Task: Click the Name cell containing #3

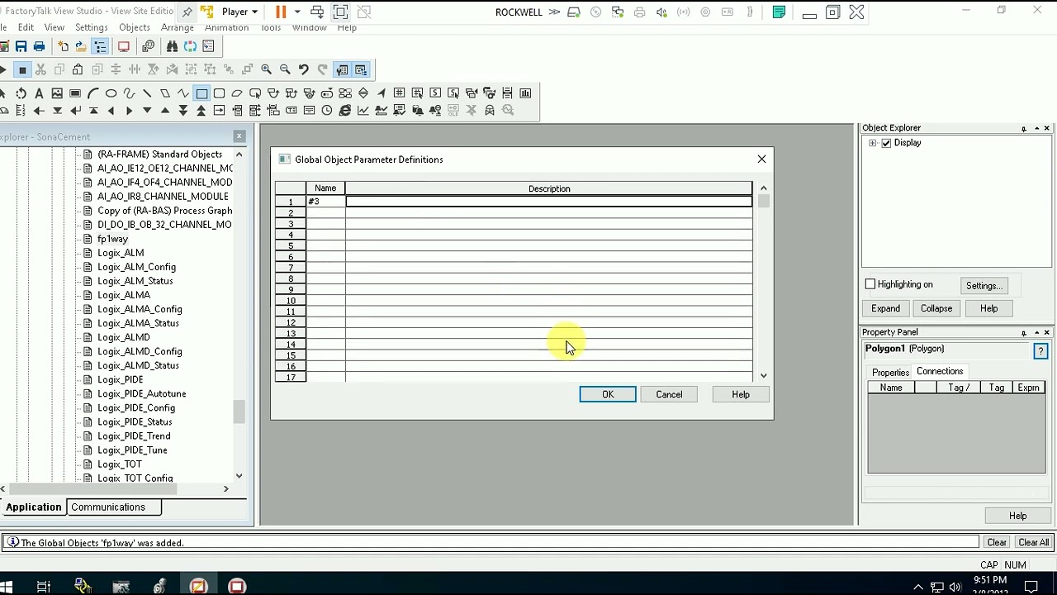Action: (325, 202)
